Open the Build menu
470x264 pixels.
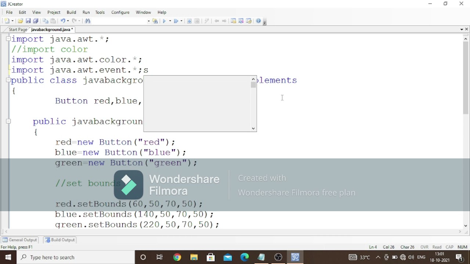point(71,12)
